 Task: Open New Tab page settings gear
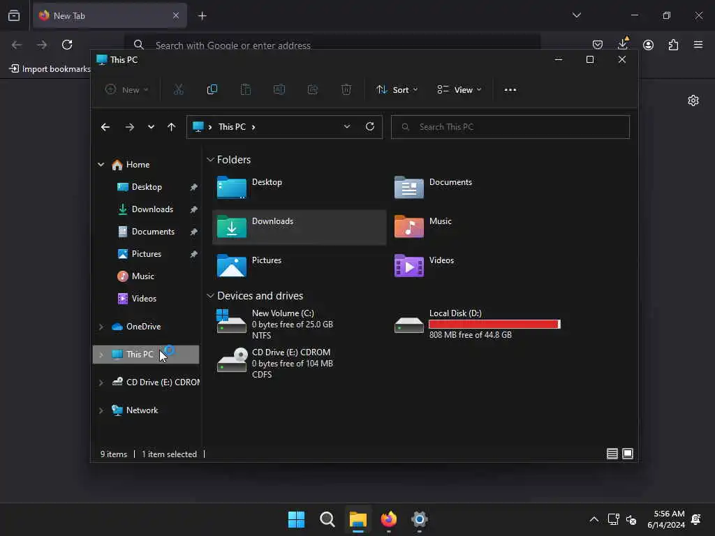tap(693, 100)
